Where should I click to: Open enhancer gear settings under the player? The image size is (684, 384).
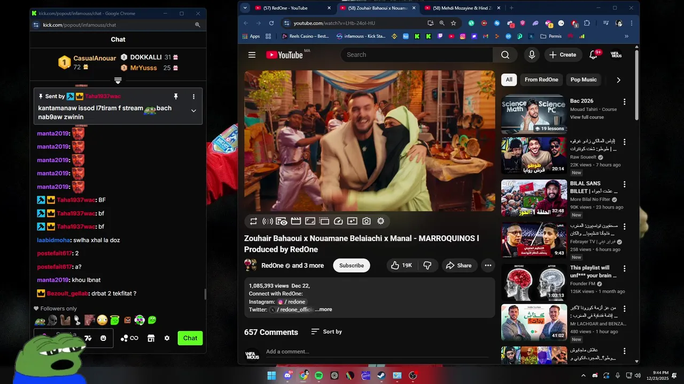coord(380,221)
